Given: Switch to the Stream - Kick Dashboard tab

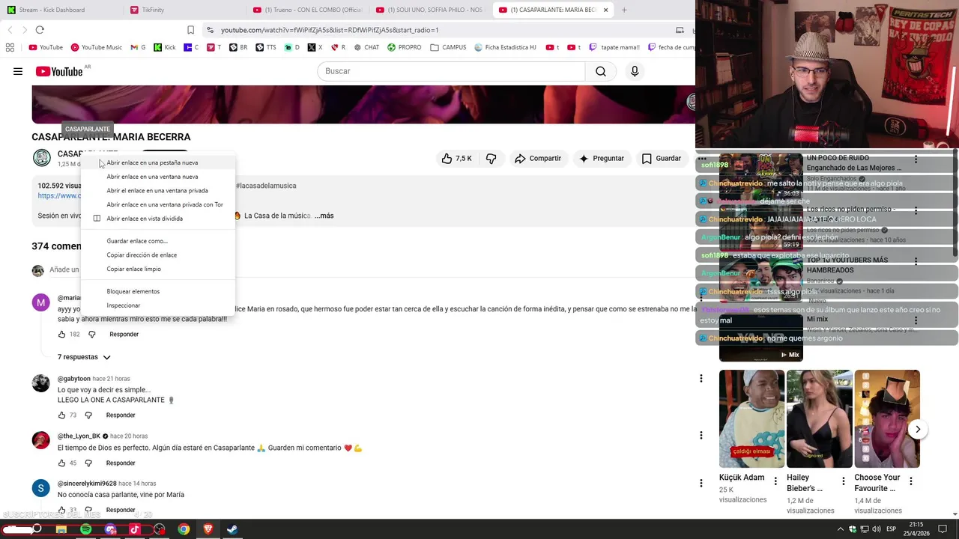Looking at the screenshot, I should [60, 10].
